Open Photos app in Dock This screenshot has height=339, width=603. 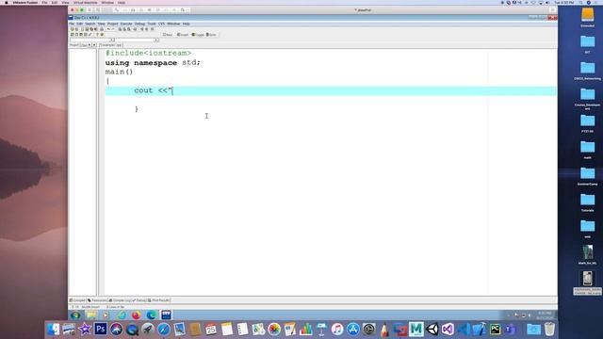274,330
